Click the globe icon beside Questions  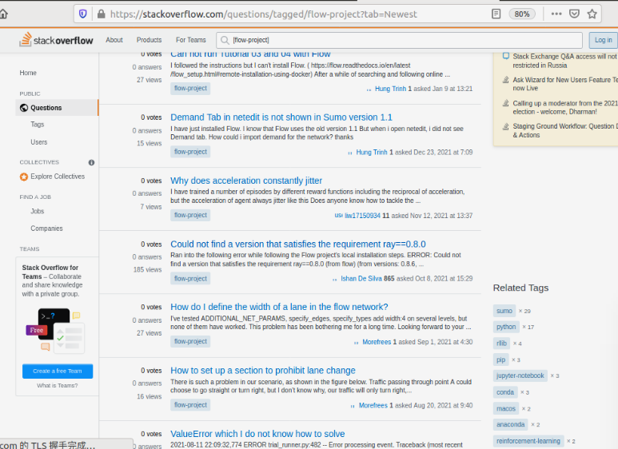tap(24, 108)
